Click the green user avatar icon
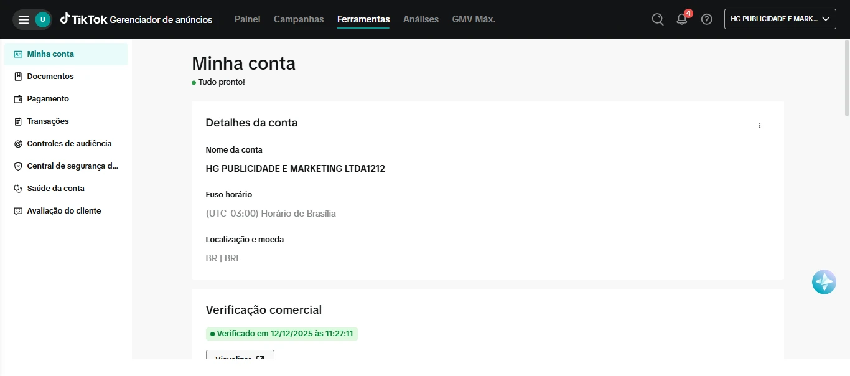 tap(42, 20)
